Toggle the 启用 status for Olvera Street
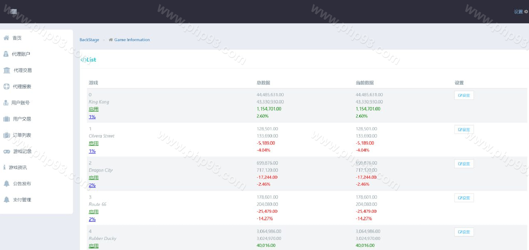Viewport: 529px width, 250px height. coord(93,144)
